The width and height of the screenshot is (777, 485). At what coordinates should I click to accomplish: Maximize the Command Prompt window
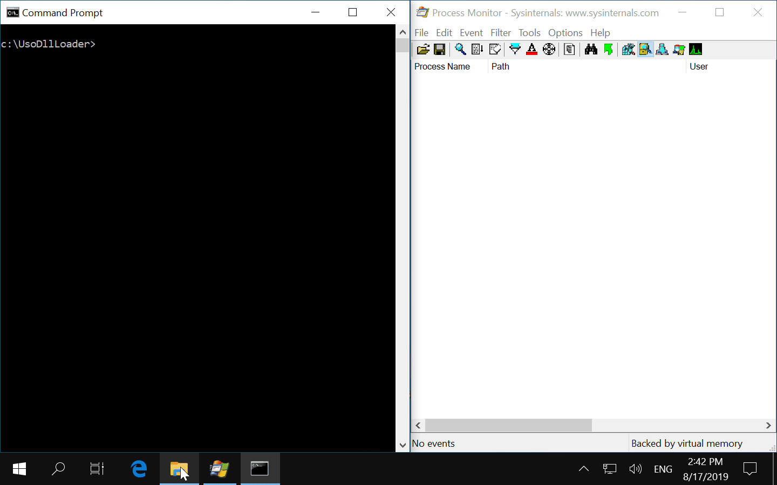[x=353, y=12]
